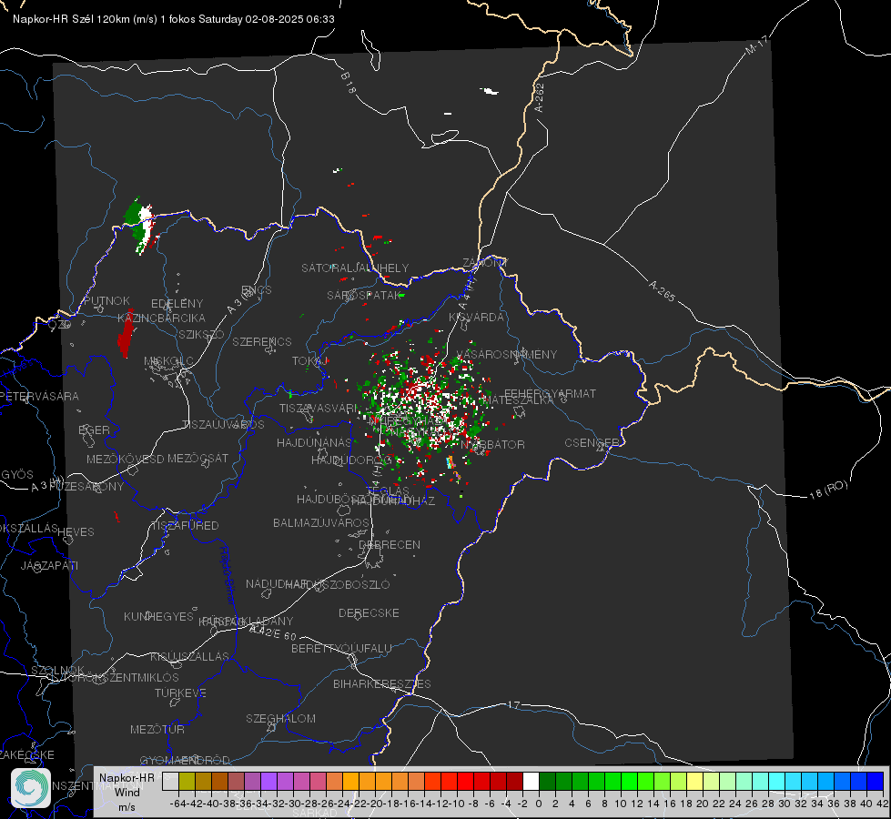This screenshot has height=819, width=891.
Task: Click the KAZINCBARCIKA label
Action: [x=161, y=318]
